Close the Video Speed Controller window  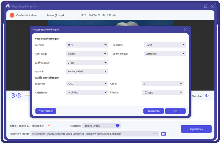point(212,7)
